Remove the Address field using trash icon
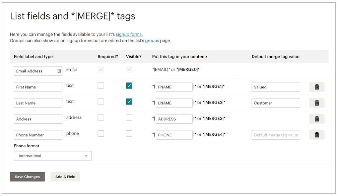The width and height of the screenshot is (338, 196). [317, 119]
